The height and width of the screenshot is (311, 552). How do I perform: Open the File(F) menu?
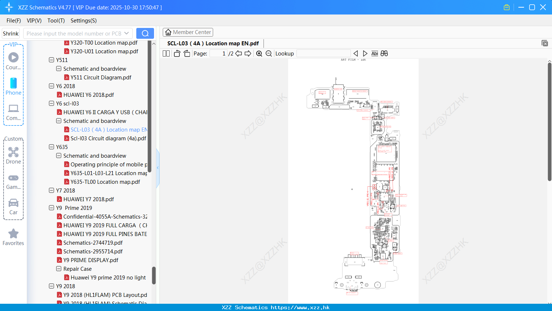[x=14, y=21]
